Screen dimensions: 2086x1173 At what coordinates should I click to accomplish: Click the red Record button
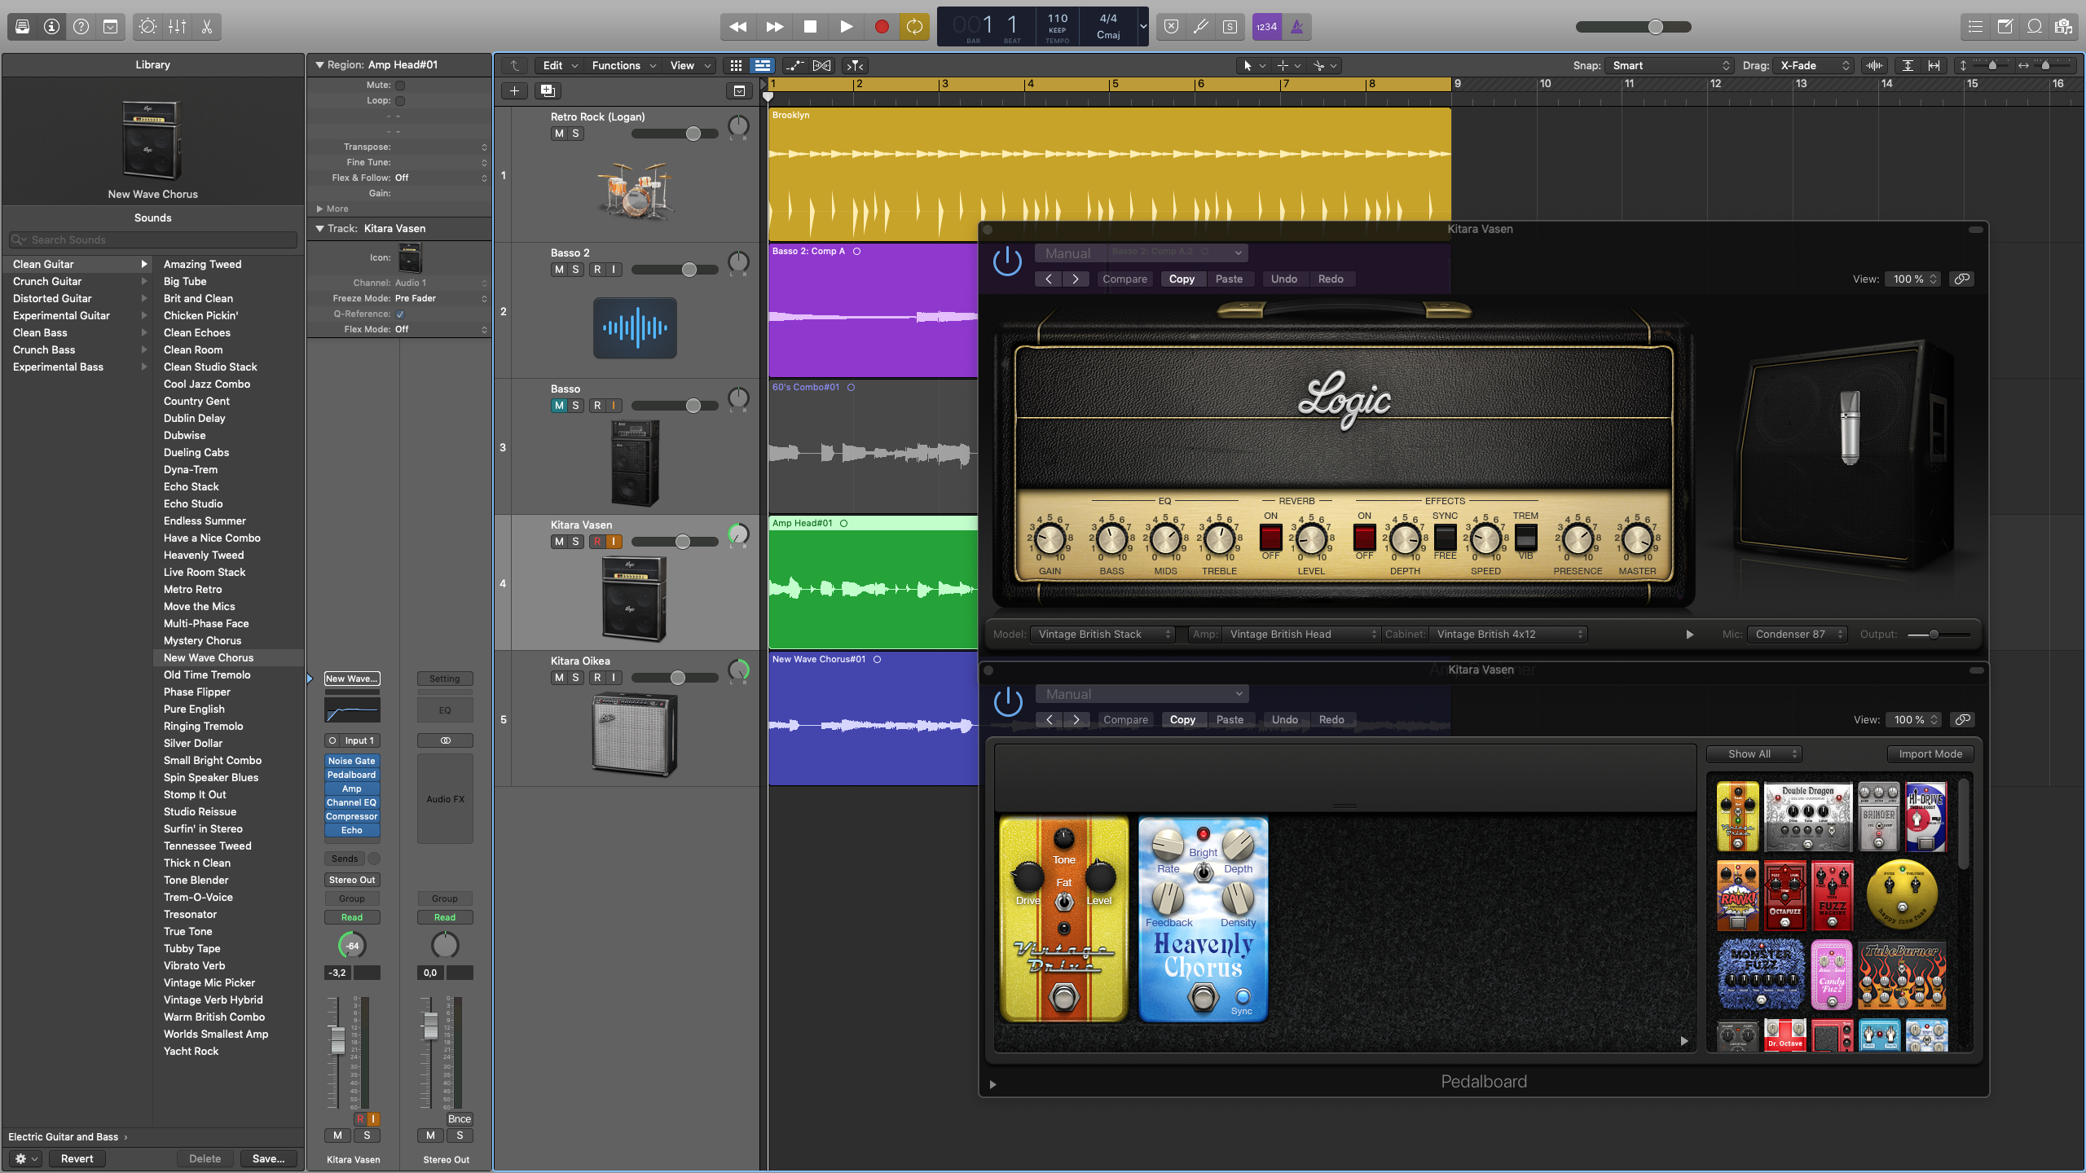(x=882, y=27)
